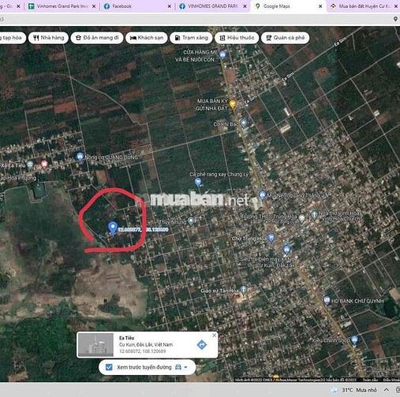
Task: Close the Facebook tab
Action: click(170, 6)
